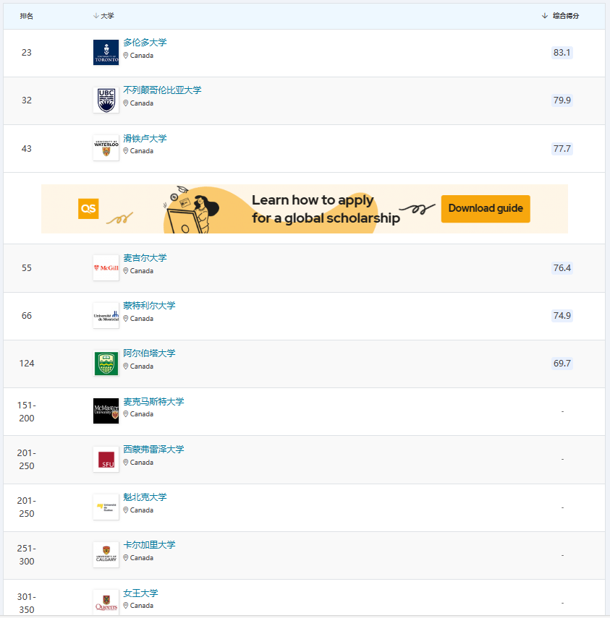
Task: Click location pin icon under 麦吉尔大学
Action: 125,271
